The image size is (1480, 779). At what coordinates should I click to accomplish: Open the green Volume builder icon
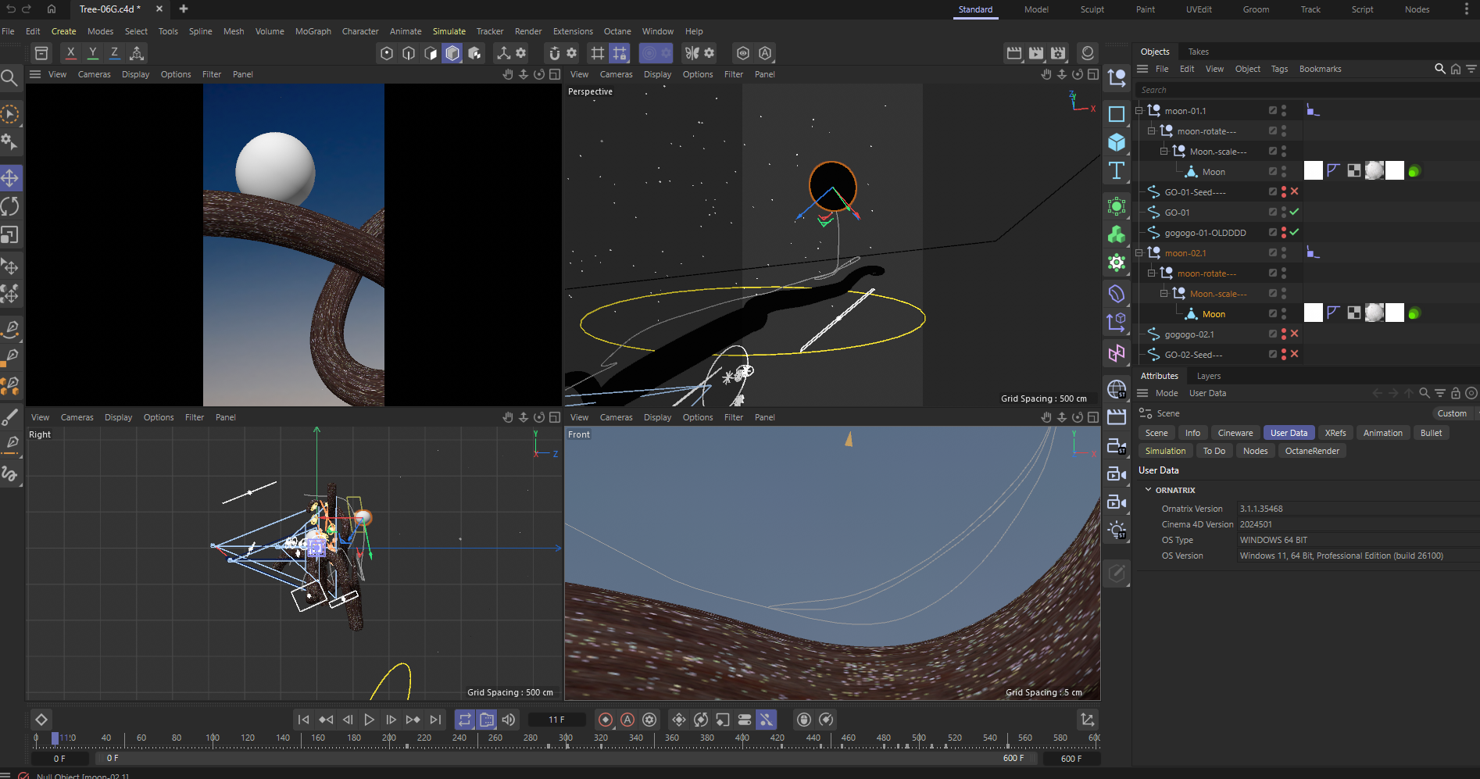1117,234
